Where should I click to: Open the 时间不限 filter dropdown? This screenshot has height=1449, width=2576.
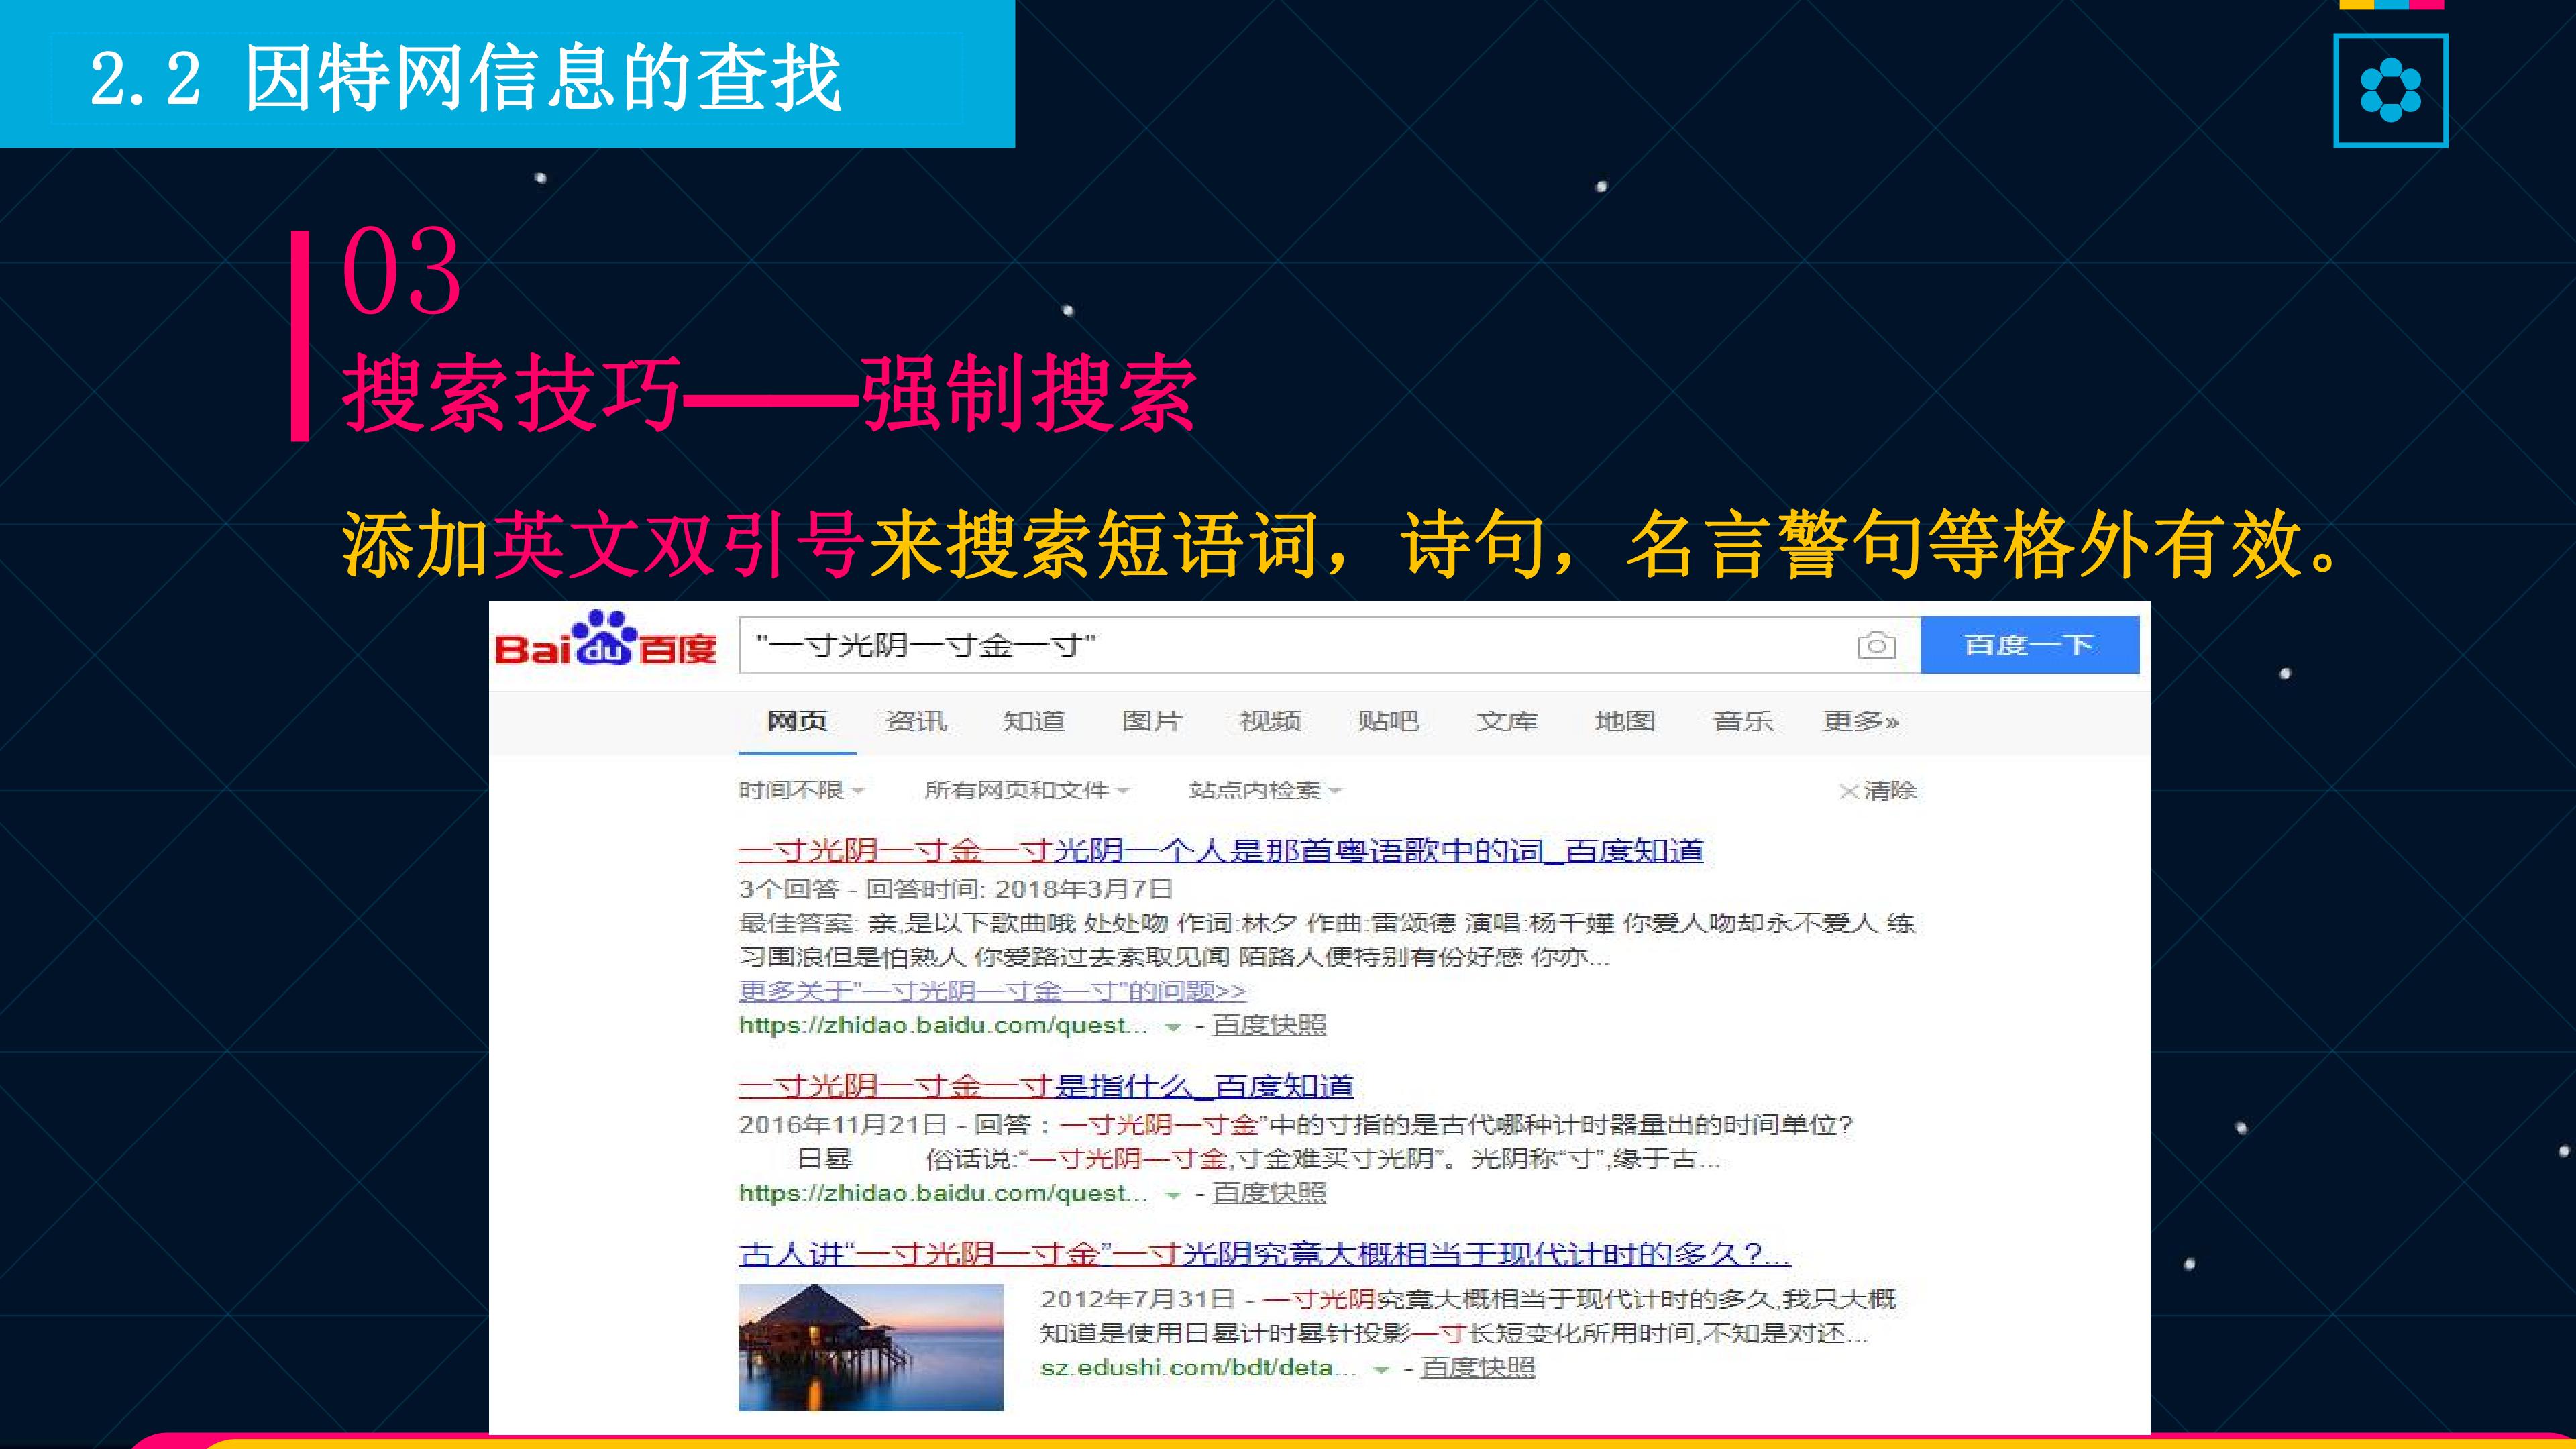click(x=801, y=790)
